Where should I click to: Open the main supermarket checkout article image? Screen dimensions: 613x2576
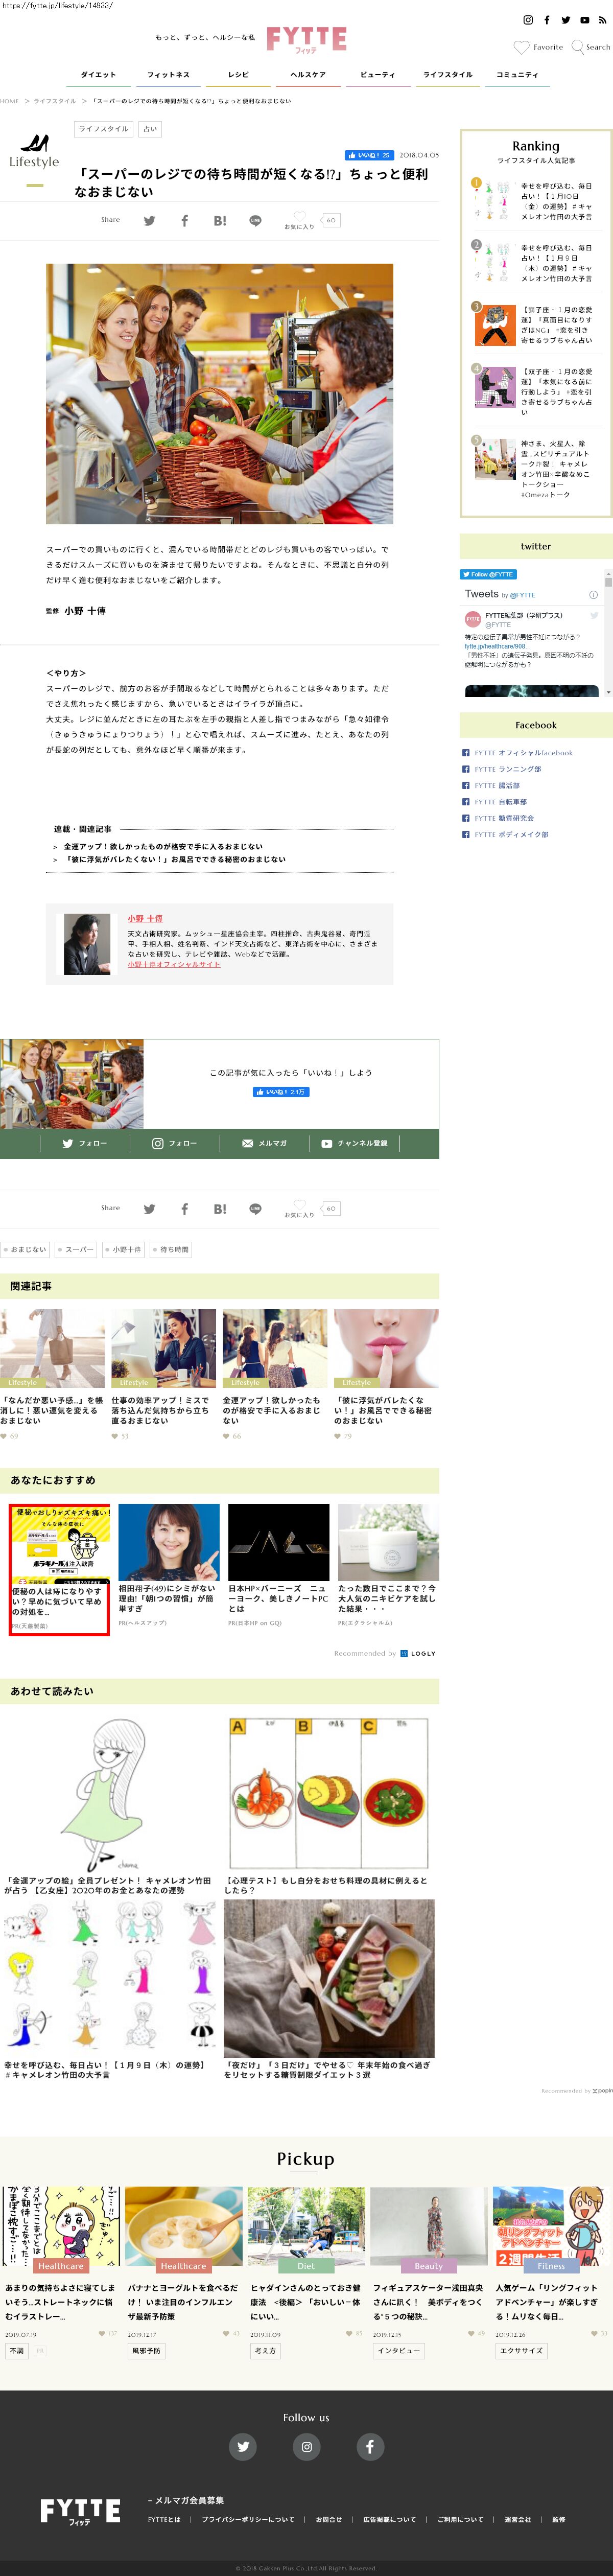[x=219, y=394]
